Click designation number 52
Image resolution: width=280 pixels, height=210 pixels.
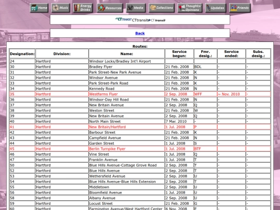[12, 171]
